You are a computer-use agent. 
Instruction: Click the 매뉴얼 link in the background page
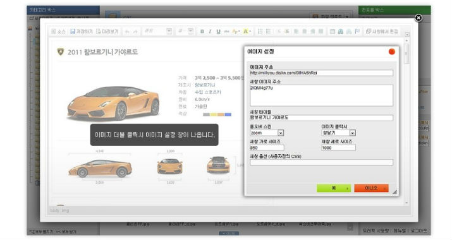pyautogui.click(x=400, y=231)
